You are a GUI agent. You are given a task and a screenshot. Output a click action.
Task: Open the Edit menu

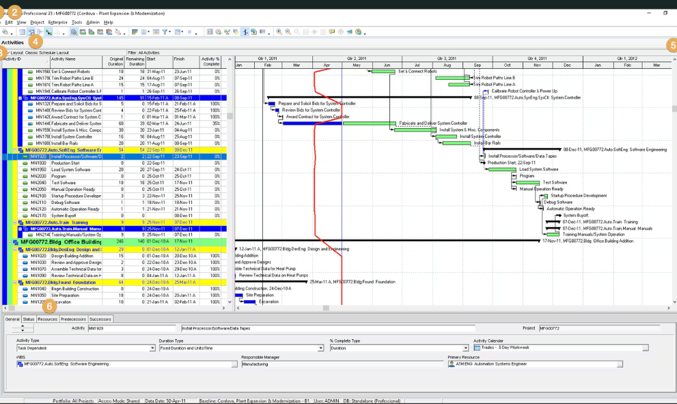(9, 22)
